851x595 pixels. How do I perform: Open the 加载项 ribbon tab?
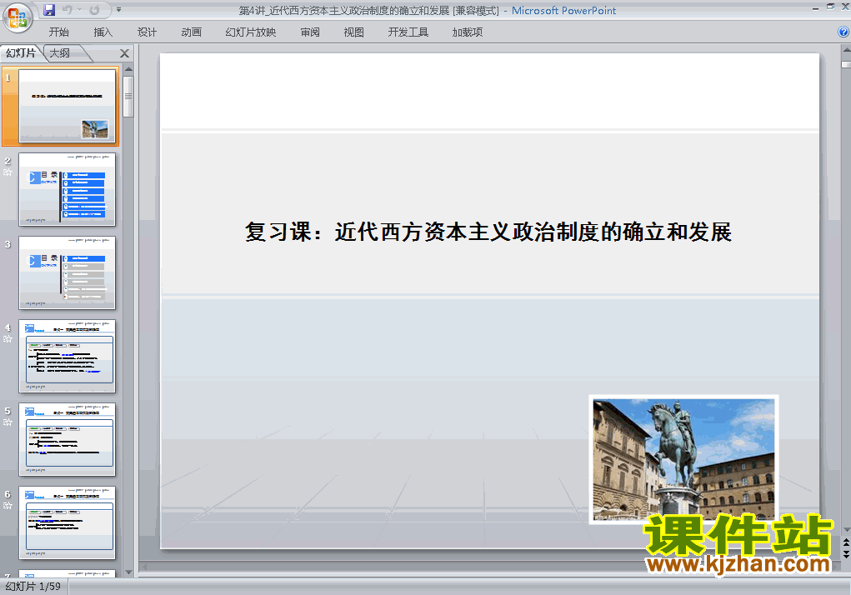(468, 32)
